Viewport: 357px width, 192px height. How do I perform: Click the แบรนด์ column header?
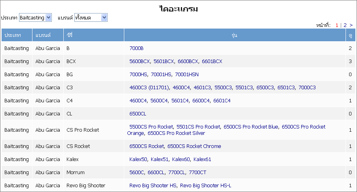[48, 35]
